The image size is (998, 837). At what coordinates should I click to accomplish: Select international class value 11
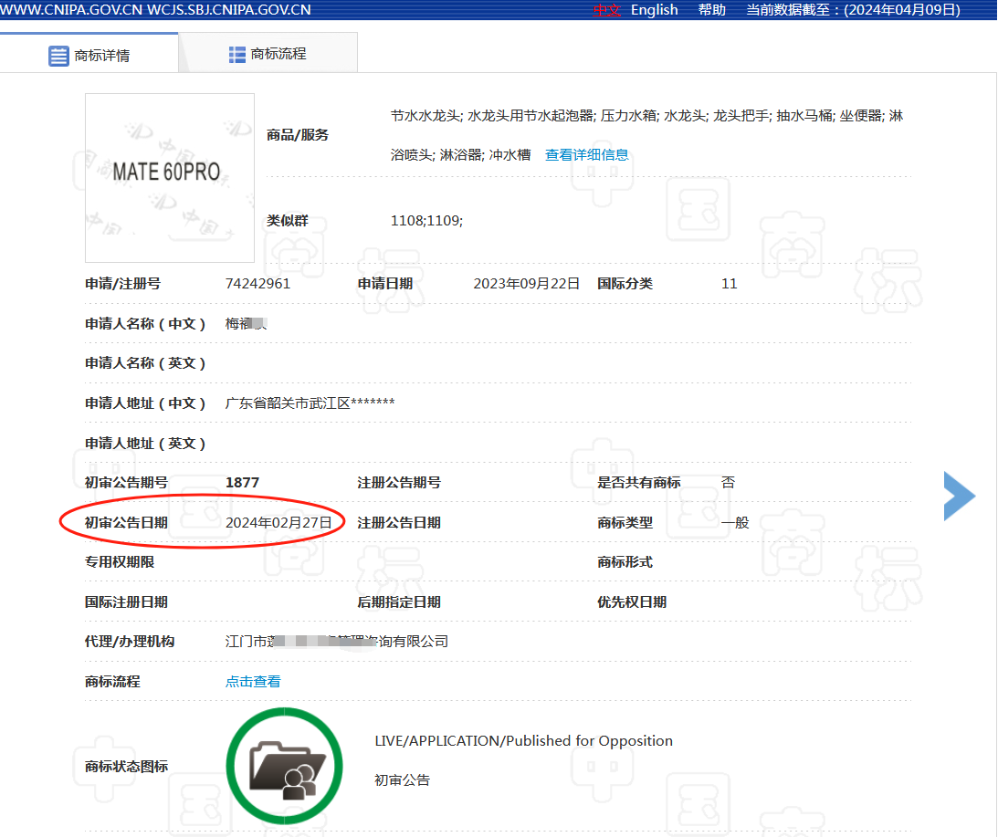(x=730, y=284)
